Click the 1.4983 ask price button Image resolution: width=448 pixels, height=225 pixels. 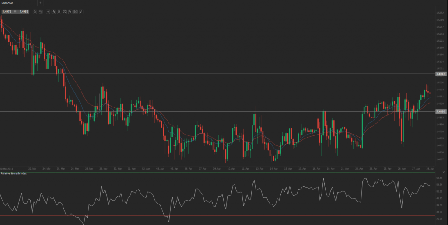coord(24,11)
